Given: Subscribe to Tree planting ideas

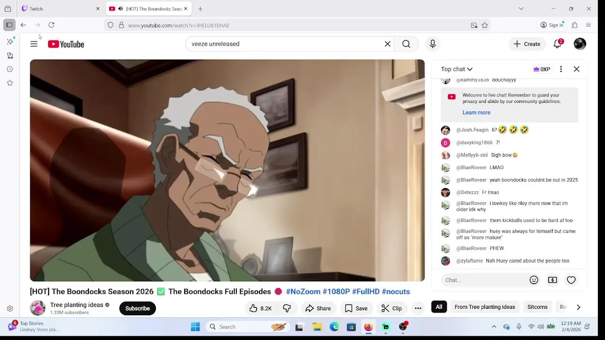Looking at the screenshot, I should pos(138,308).
